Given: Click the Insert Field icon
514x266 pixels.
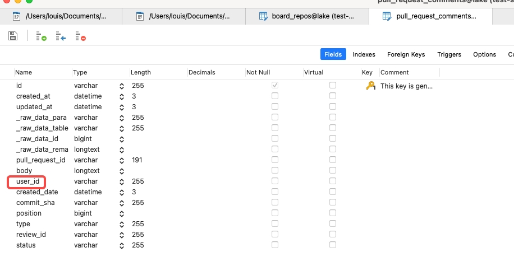Looking at the screenshot, I should 61,36.
